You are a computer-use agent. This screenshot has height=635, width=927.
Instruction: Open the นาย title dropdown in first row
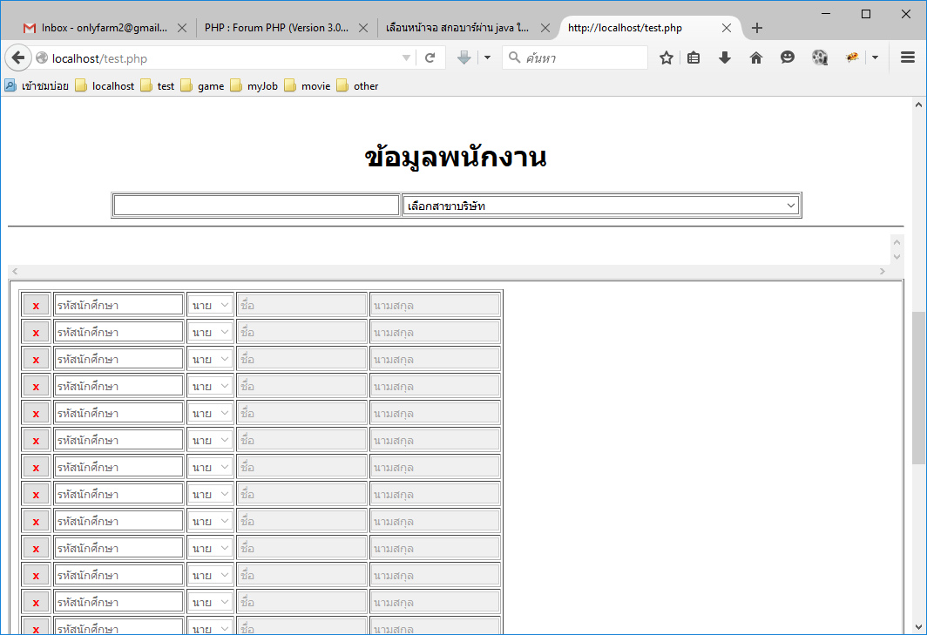tap(210, 305)
